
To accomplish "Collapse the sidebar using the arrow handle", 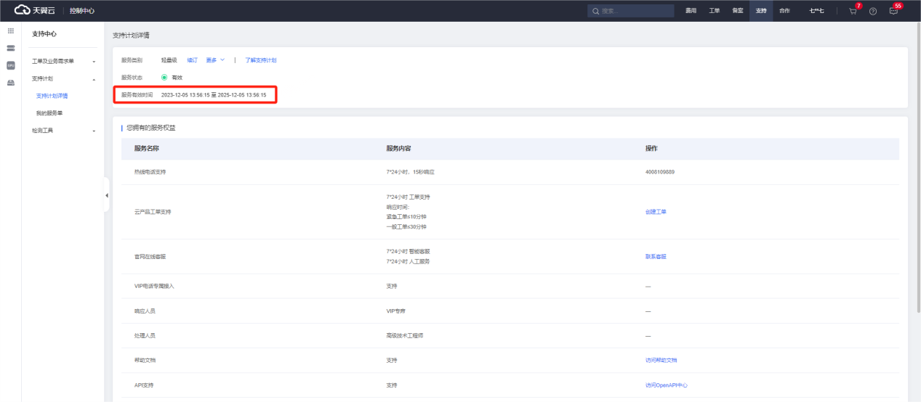I will pos(107,195).
